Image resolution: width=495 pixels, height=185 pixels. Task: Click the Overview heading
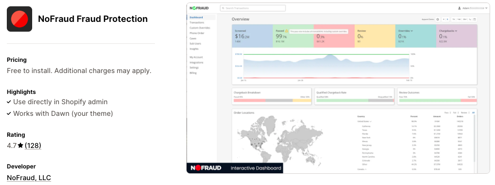[x=241, y=19]
